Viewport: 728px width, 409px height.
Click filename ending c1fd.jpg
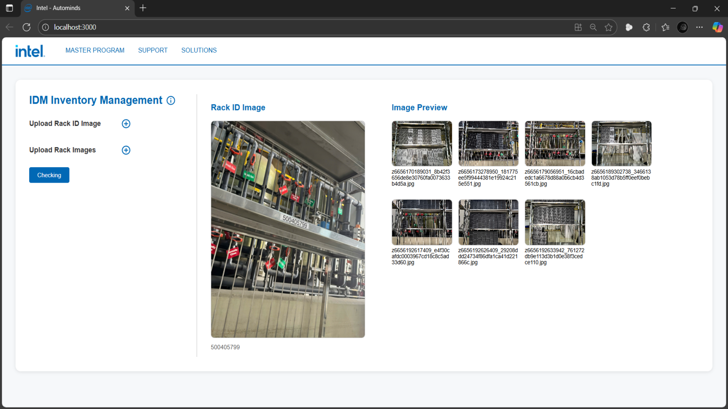pyautogui.click(x=621, y=178)
